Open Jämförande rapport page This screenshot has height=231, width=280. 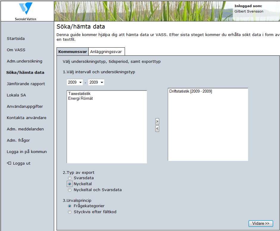coord(26,84)
